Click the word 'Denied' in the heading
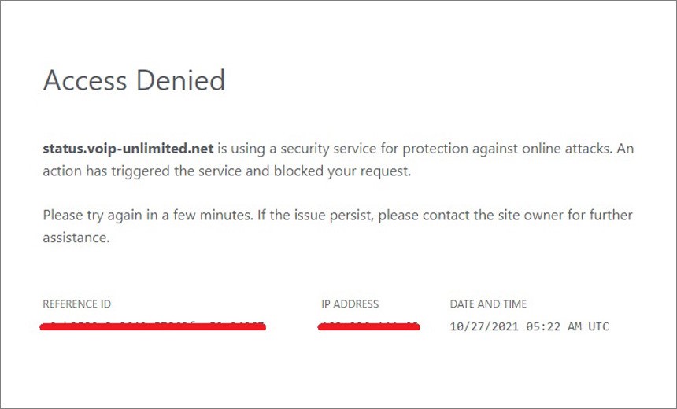677x409 pixels. coord(180,80)
